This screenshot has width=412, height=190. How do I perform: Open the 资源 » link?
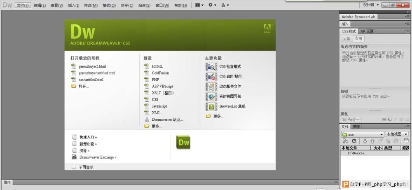pos(84,150)
